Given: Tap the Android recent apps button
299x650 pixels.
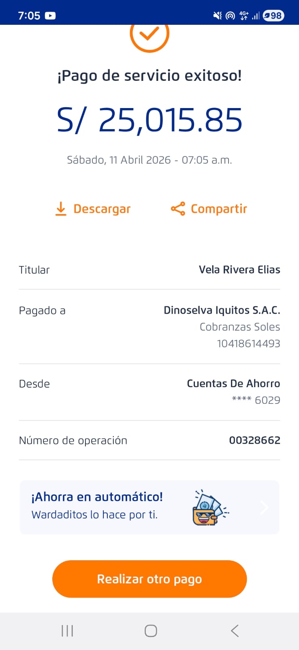Looking at the screenshot, I should point(67,631).
